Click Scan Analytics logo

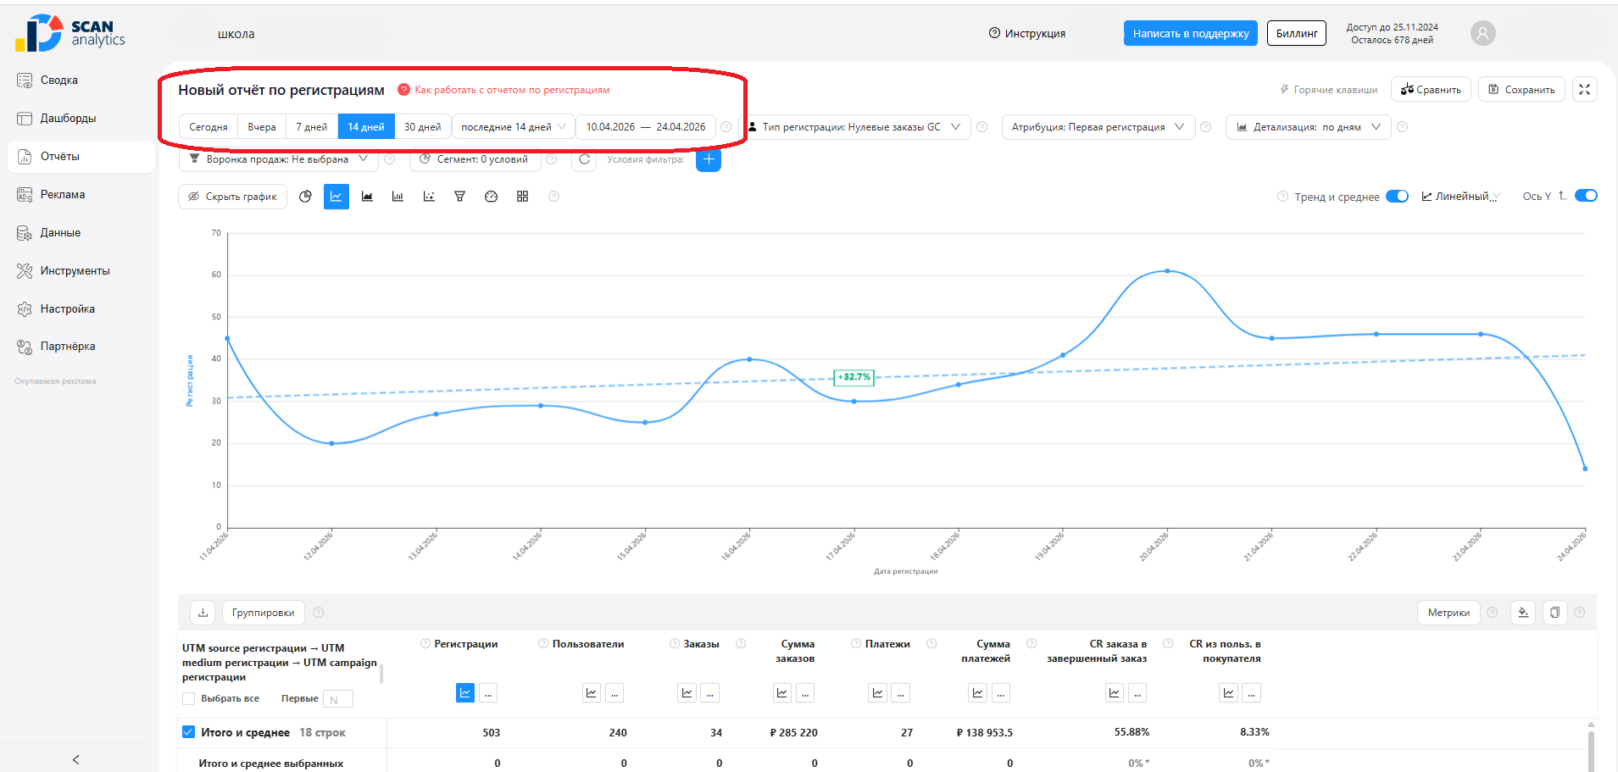[70, 33]
